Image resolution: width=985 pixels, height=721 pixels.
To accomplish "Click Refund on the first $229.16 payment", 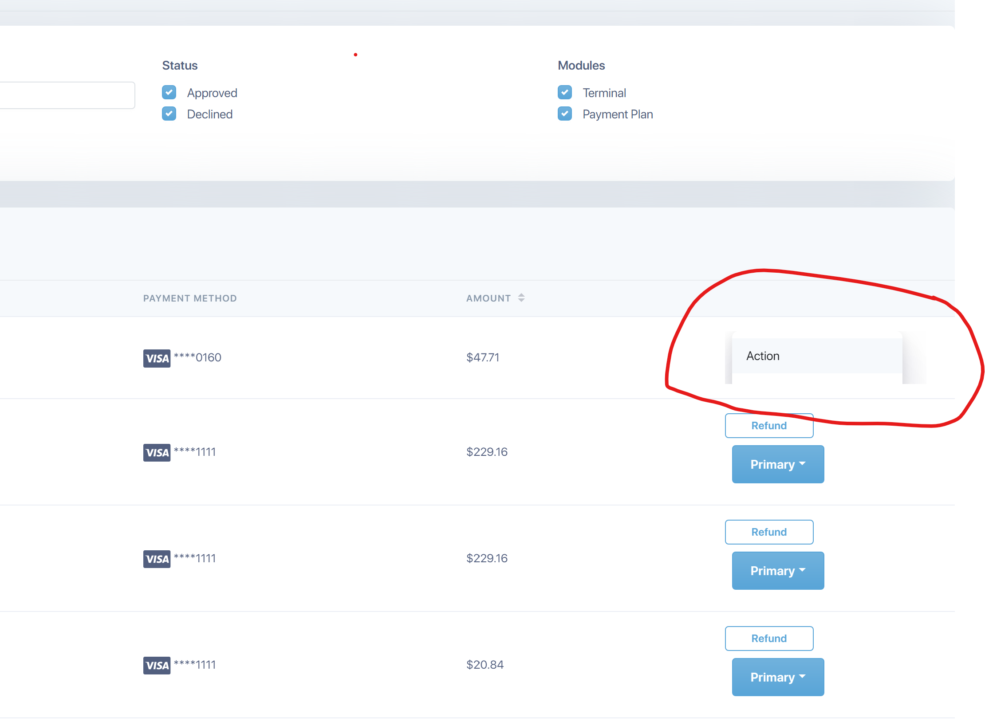I will 769,425.
